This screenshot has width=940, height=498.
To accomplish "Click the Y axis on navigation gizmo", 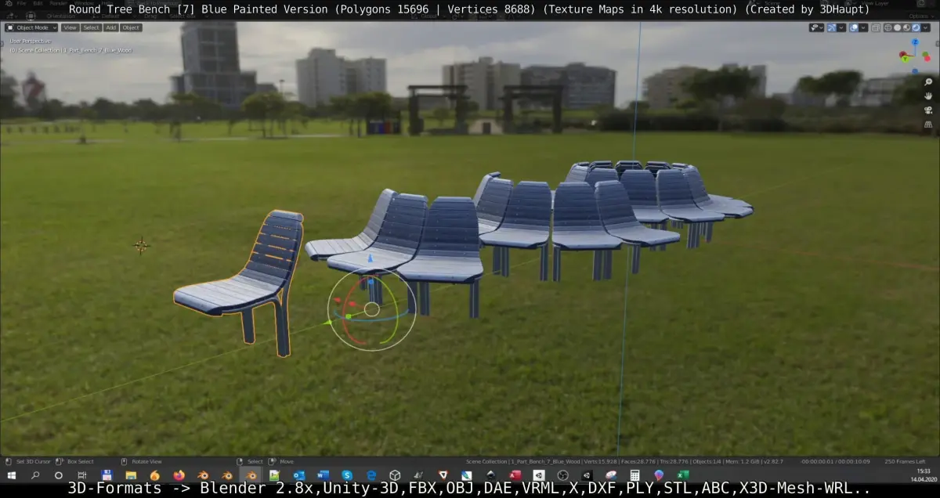I will pos(905,60).
